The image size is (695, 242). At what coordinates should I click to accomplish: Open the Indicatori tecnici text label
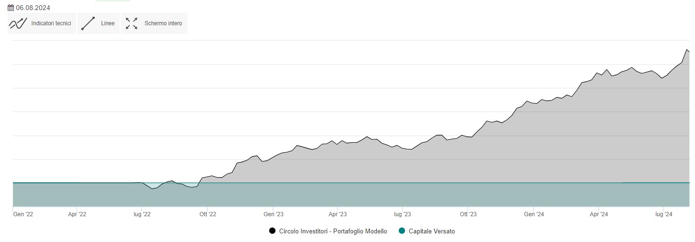pyautogui.click(x=51, y=23)
